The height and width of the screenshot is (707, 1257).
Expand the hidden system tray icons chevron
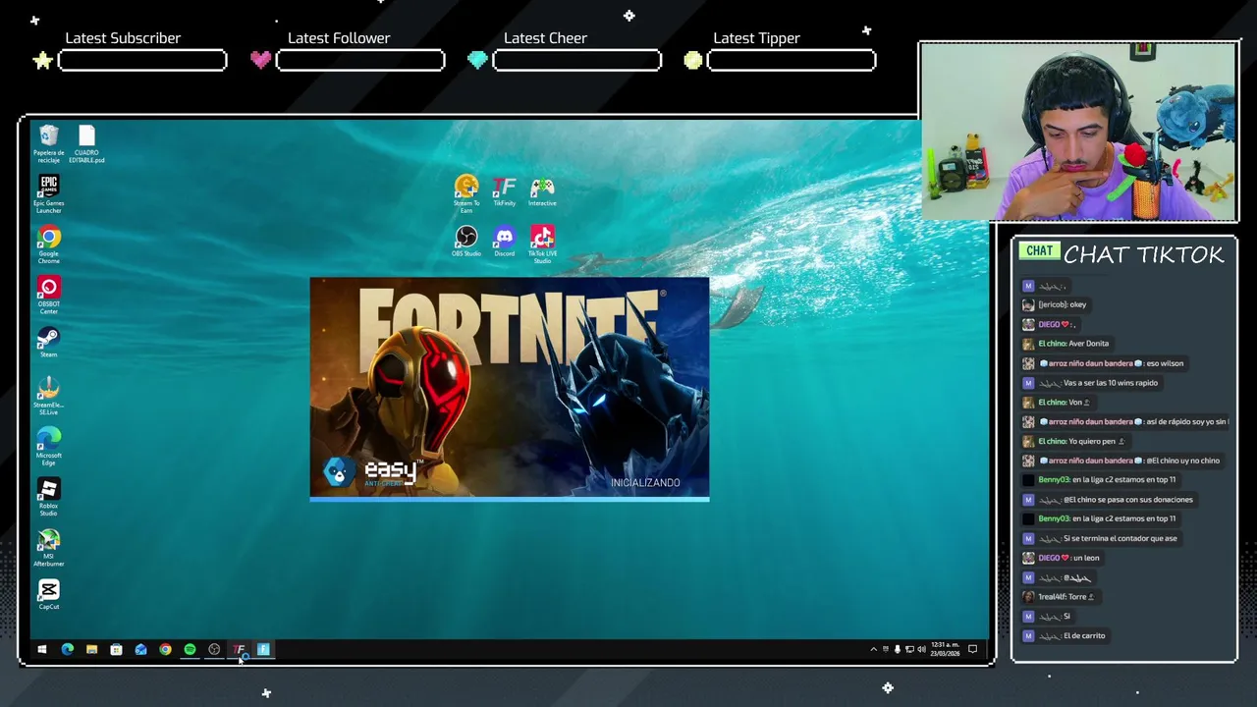(x=873, y=649)
